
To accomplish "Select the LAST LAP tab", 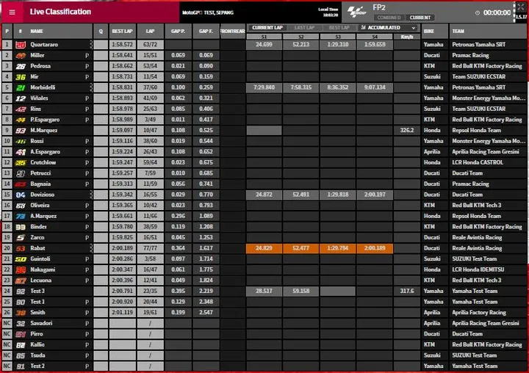I will click(x=304, y=28).
